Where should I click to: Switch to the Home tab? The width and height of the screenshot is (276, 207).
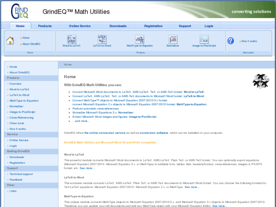(x=20, y=26)
